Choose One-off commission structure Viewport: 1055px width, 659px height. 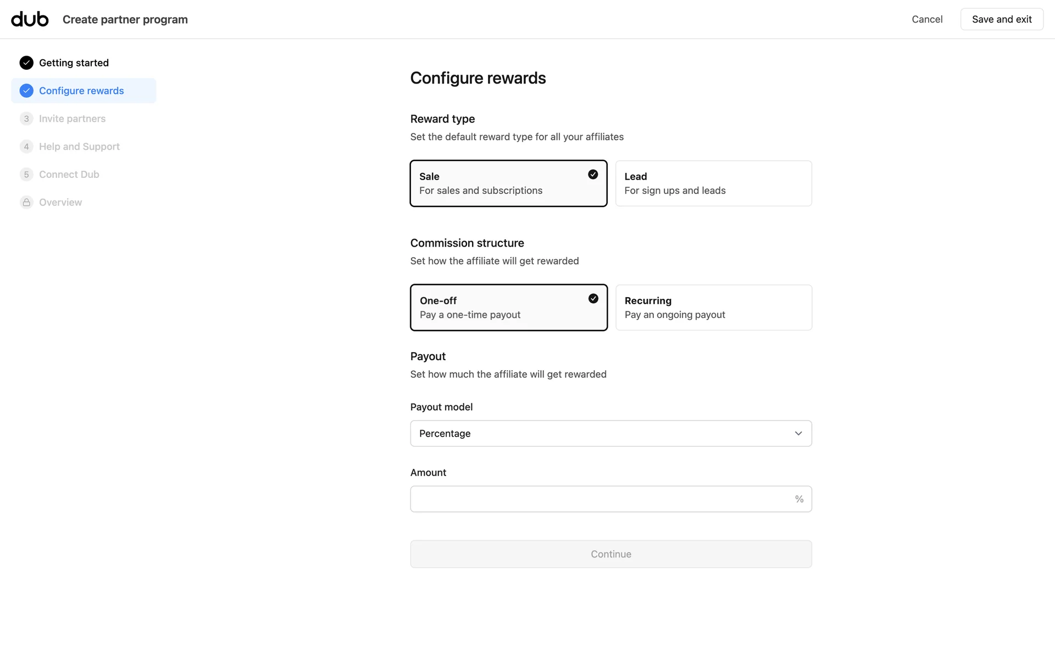[x=508, y=308]
